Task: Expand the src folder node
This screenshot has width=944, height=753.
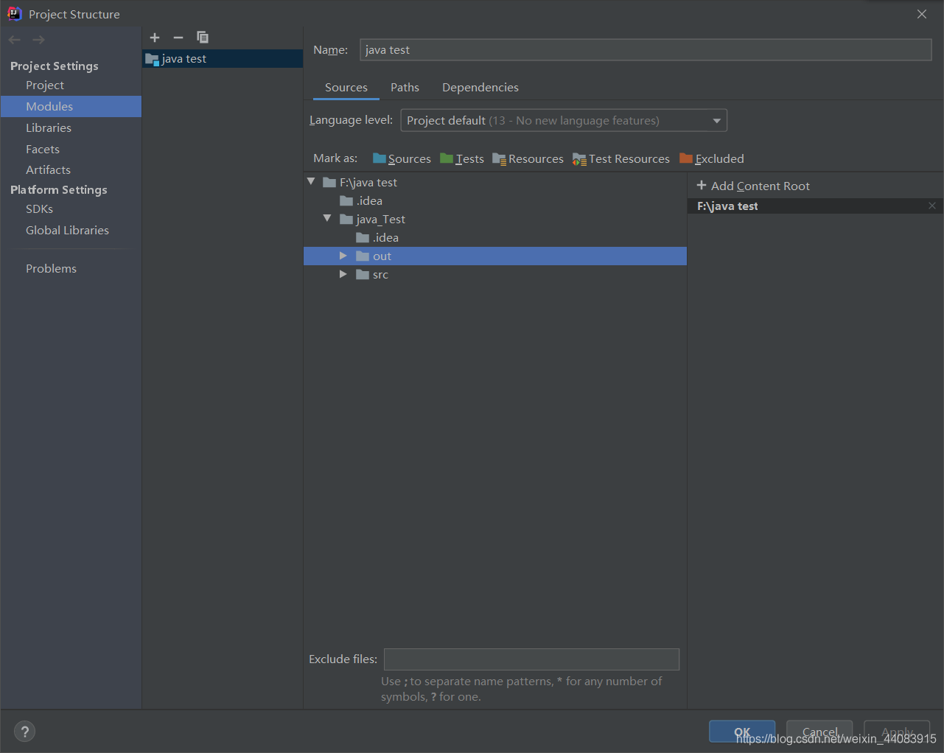Action: click(x=343, y=274)
